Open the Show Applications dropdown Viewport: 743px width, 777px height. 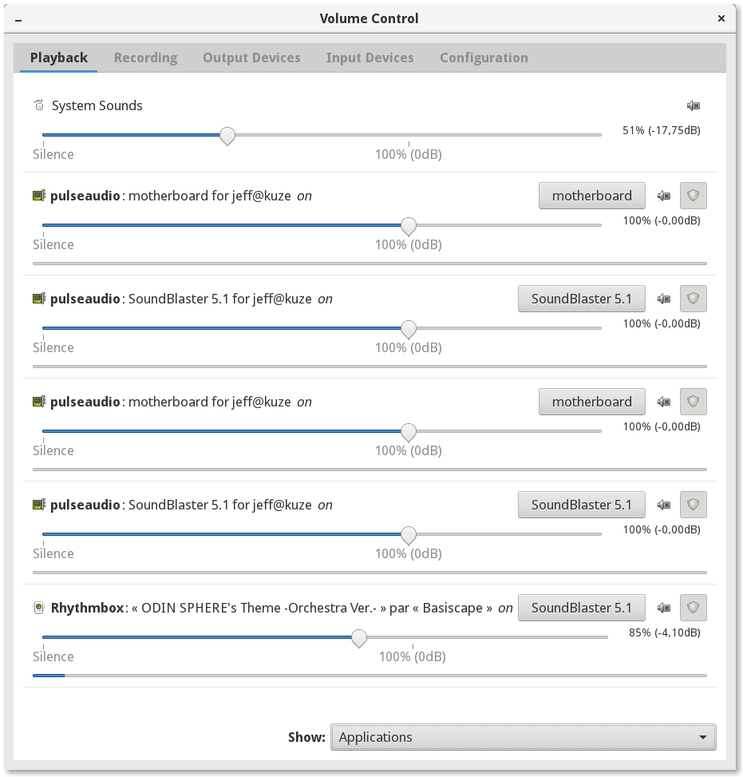[523, 737]
